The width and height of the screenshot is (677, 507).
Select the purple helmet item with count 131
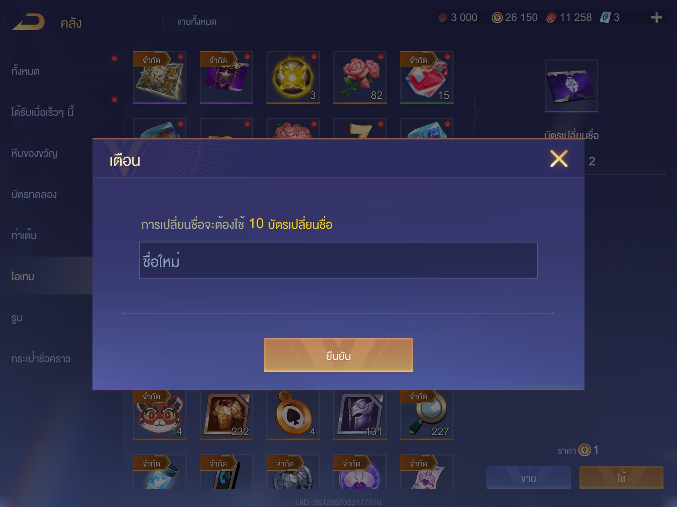pos(360,415)
